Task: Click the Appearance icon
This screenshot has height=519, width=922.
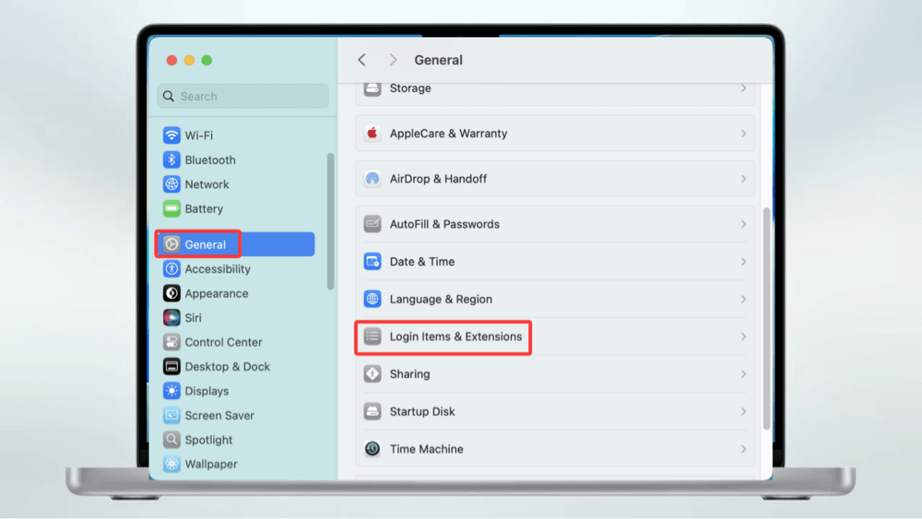Action: [x=171, y=293]
